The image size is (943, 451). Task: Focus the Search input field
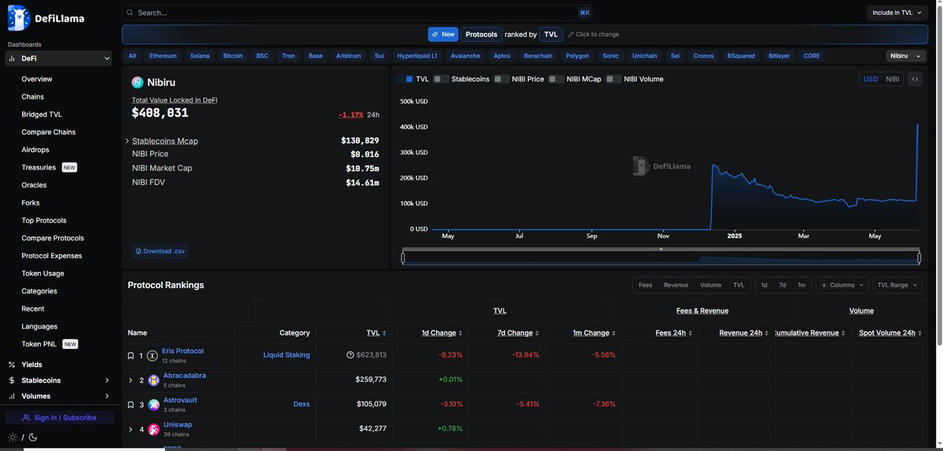(x=358, y=13)
